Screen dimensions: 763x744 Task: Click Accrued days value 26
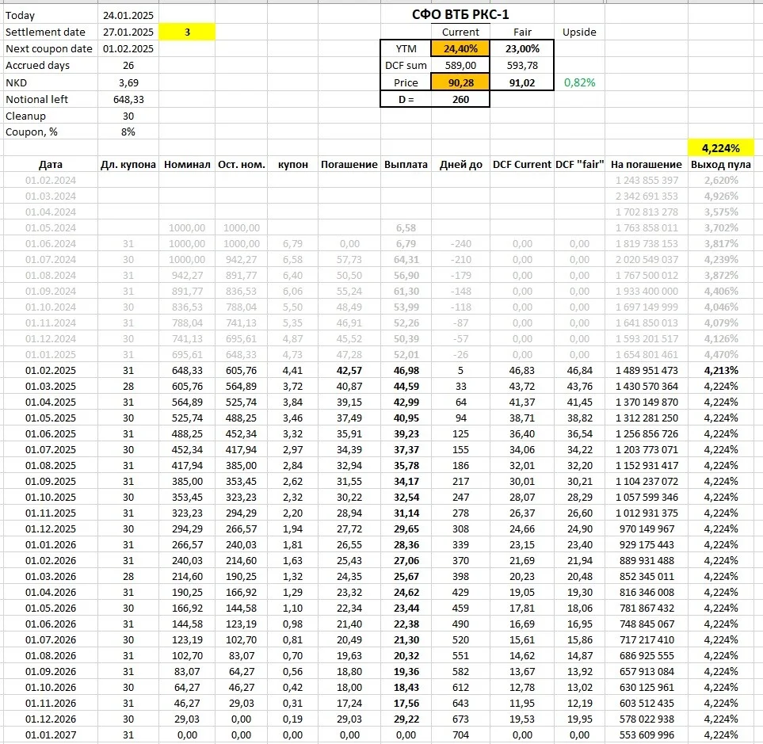[x=128, y=65]
